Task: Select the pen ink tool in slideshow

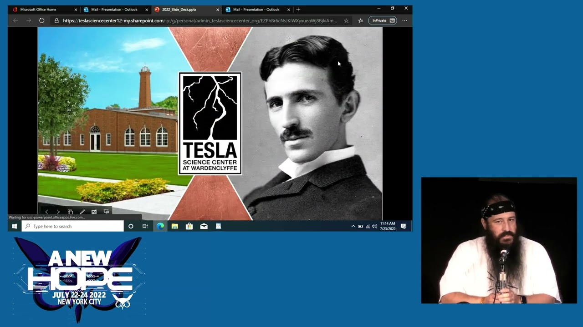Action: click(82, 212)
